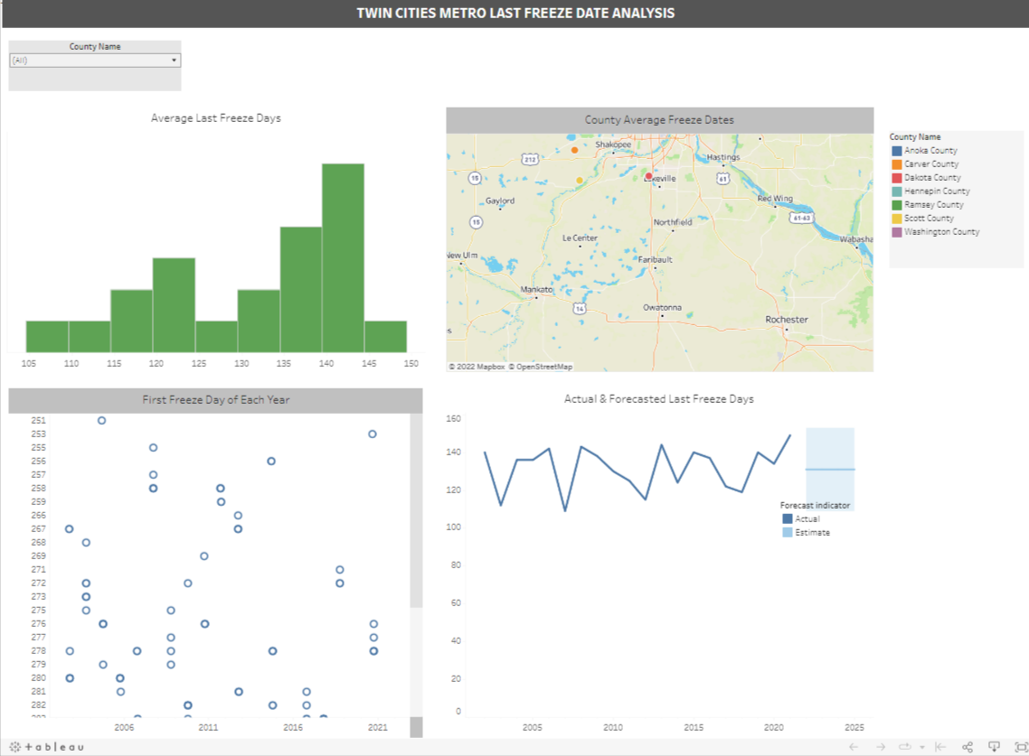Viewport: 1029px width, 756px height.
Task: Click the Replay/refresh icon in bottom toolbar
Action: (904, 747)
